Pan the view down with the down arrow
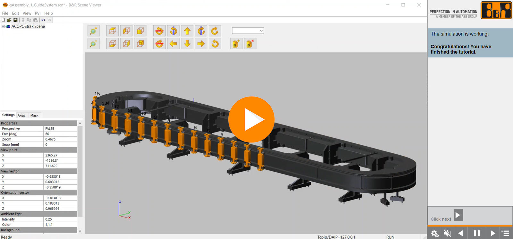The height and width of the screenshot is (239, 513). click(187, 43)
